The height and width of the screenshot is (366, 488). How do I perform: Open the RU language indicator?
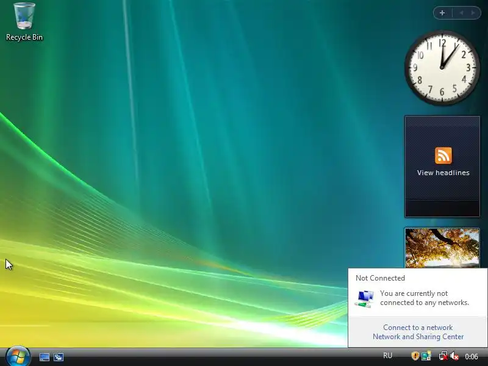point(387,356)
